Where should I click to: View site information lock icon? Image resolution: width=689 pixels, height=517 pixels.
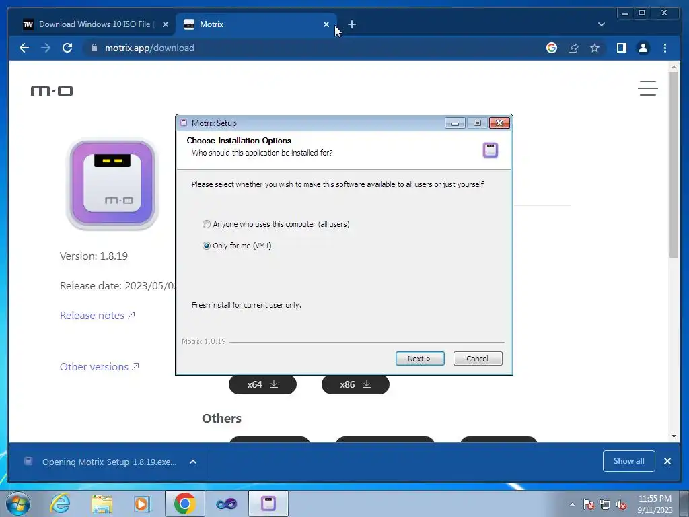(94, 48)
